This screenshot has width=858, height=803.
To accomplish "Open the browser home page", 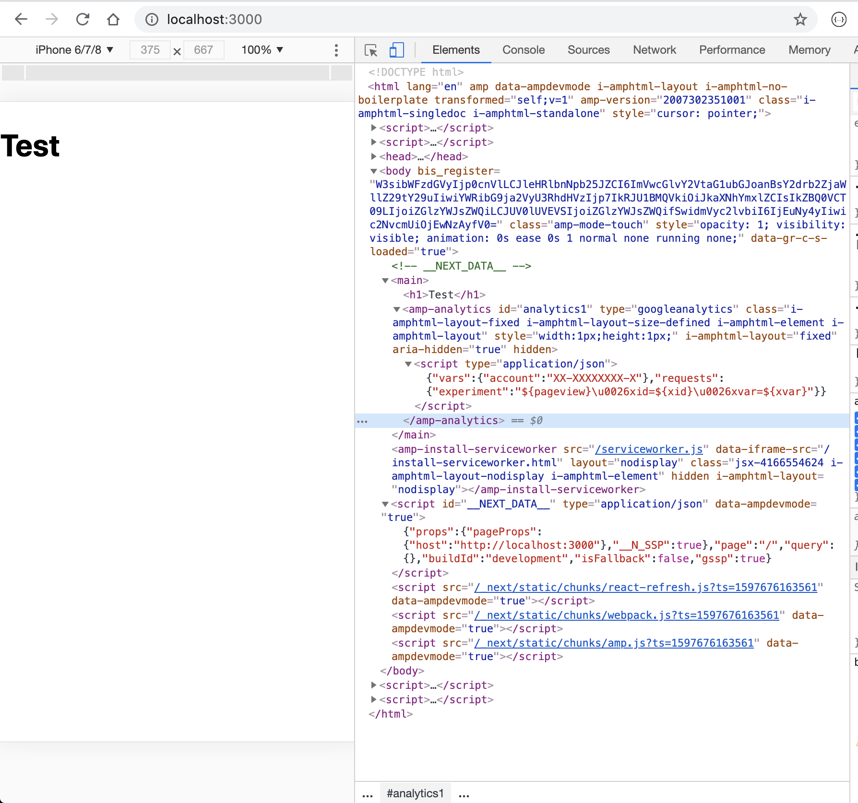I will tap(113, 19).
